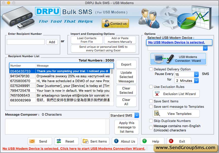Click Load Contacts From File

click(x=87, y=40)
